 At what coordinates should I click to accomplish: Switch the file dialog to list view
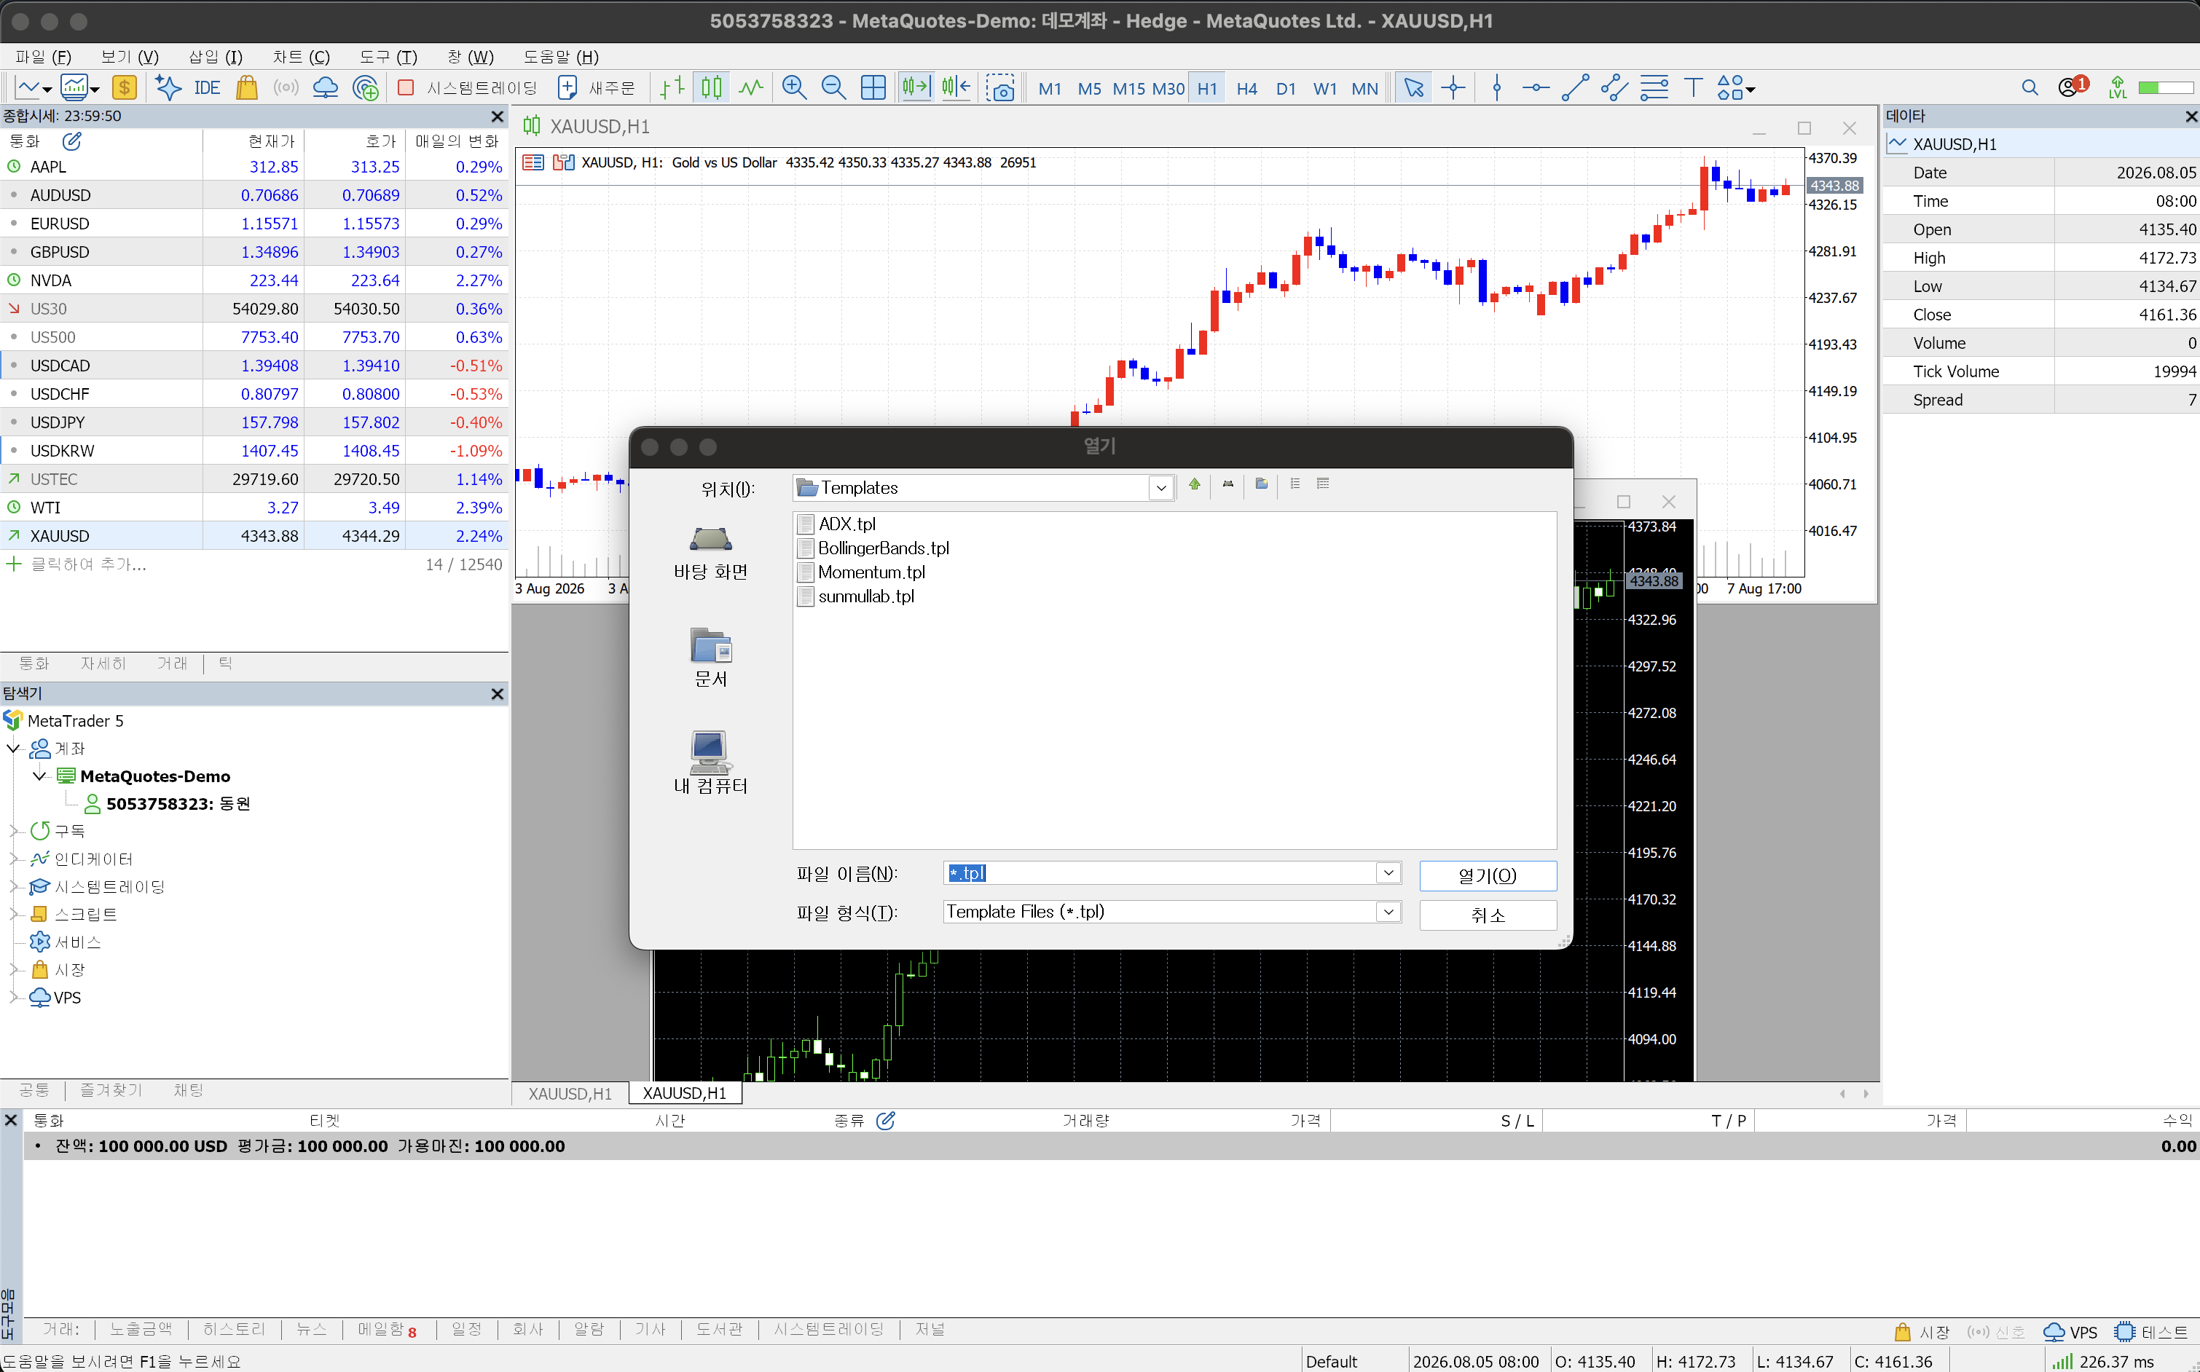[1295, 484]
